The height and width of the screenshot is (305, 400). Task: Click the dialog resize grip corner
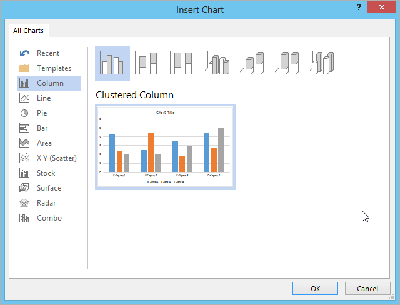point(392,297)
